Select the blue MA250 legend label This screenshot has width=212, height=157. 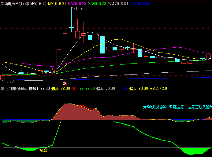(140, 3)
